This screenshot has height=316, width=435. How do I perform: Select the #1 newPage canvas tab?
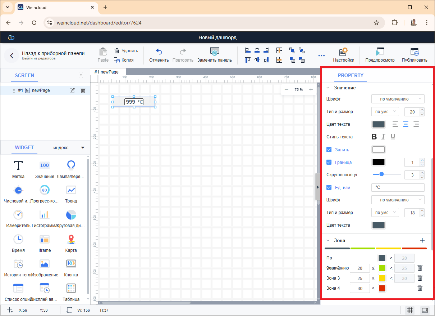coord(106,72)
